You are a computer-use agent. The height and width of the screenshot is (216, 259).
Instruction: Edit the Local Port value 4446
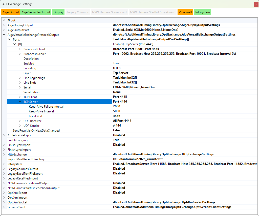coord(185,116)
